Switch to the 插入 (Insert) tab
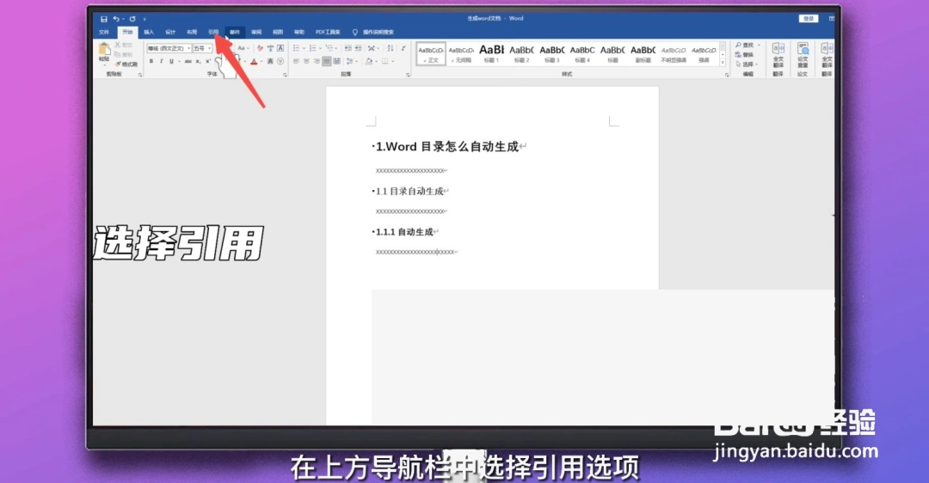929x483 pixels. coord(149,32)
